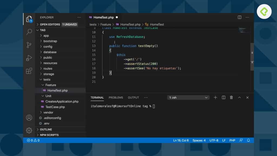Kill the terminal using the trash icon
The height and width of the screenshot is (156, 277).
click(231, 97)
